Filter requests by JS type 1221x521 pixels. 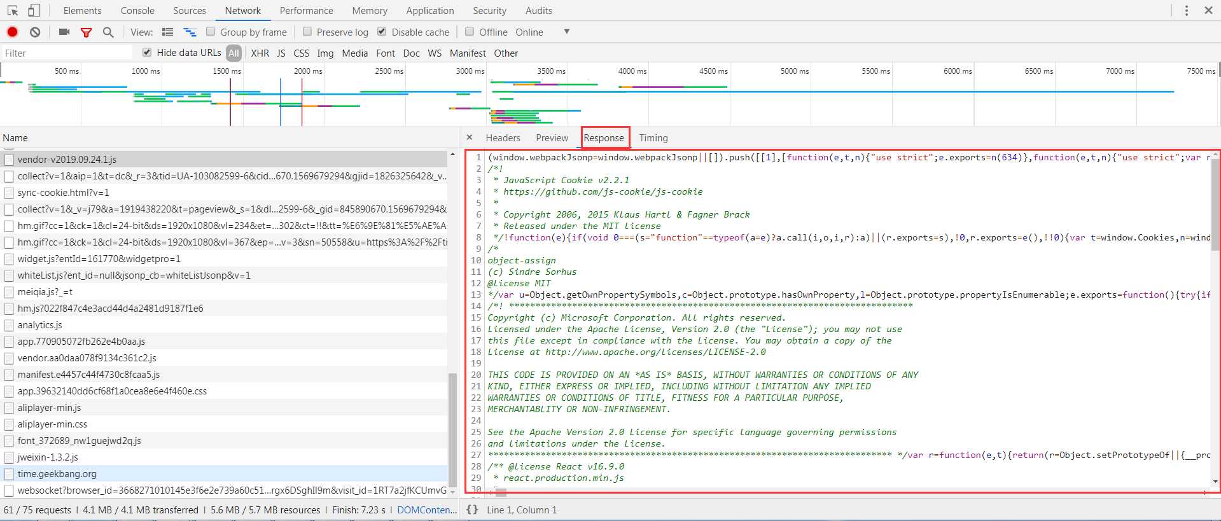(x=281, y=53)
